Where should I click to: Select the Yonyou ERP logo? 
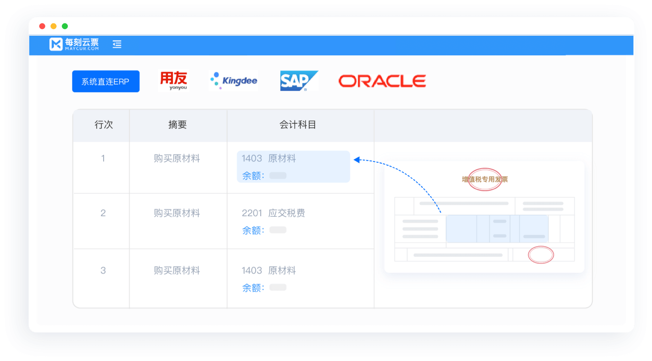coord(173,81)
